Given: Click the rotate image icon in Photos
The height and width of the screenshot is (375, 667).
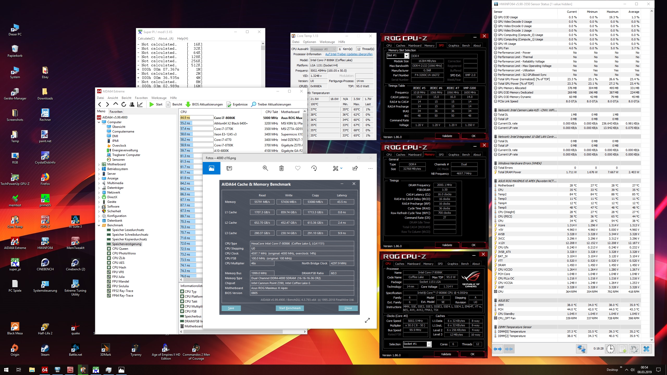Looking at the screenshot, I should click(x=314, y=168).
